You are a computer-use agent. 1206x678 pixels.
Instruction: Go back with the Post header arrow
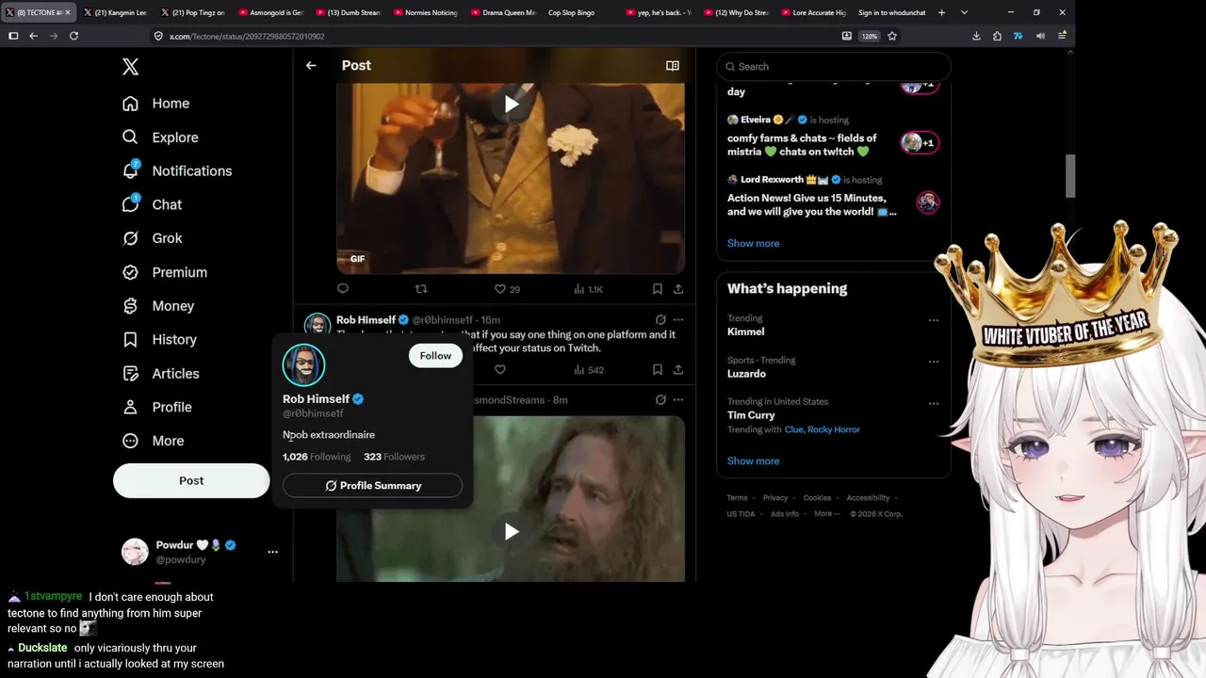[311, 66]
